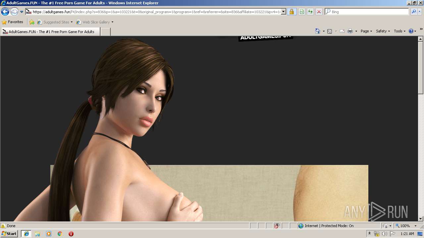Image resolution: width=424 pixels, height=238 pixels.
Task: Open the search provider dropdown arrow
Action: tap(420, 12)
